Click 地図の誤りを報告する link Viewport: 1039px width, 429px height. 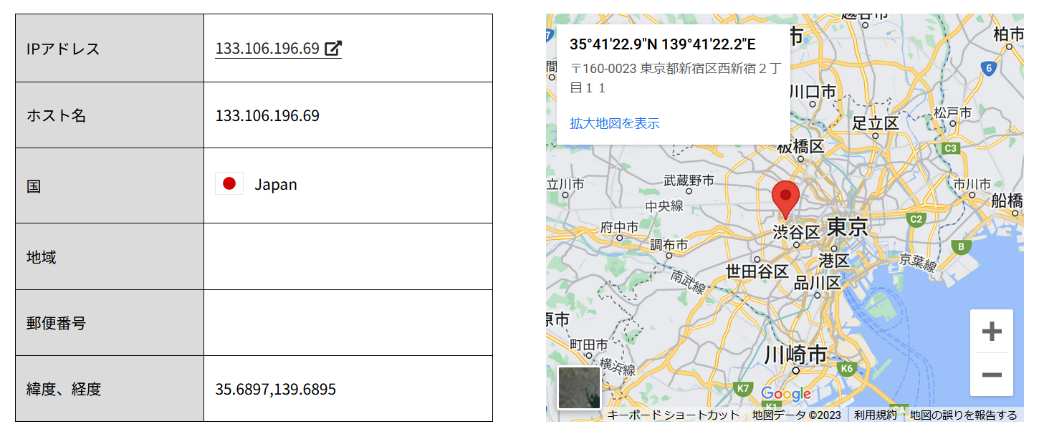click(x=964, y=415)
